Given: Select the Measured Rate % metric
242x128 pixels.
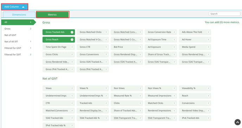Looking at the screenshot, I should tap(127, 96).
